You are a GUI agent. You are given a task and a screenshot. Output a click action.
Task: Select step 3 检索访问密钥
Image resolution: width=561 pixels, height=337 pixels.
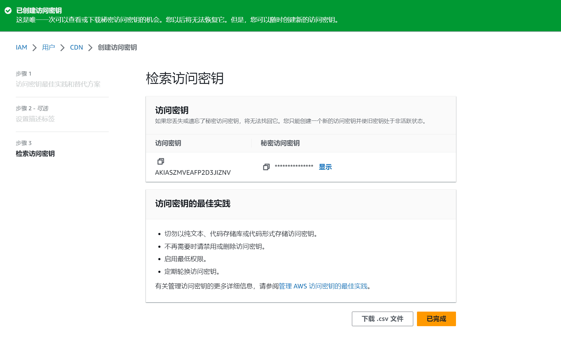(x=35, y=154)
